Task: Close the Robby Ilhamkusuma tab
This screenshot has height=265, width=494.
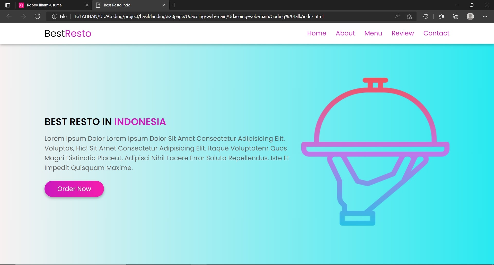Action: point(87,5)
